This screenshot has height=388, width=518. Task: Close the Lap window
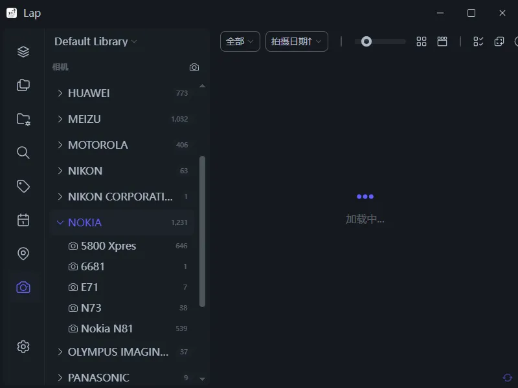click(x=502, y=13)
